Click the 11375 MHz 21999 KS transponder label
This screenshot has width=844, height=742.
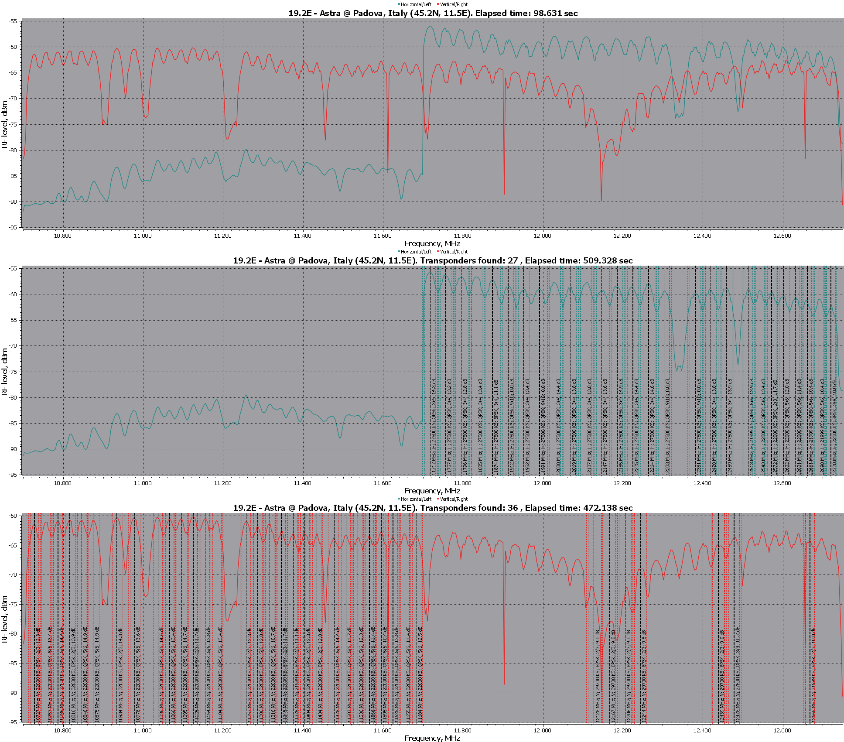tap(297, 674)
